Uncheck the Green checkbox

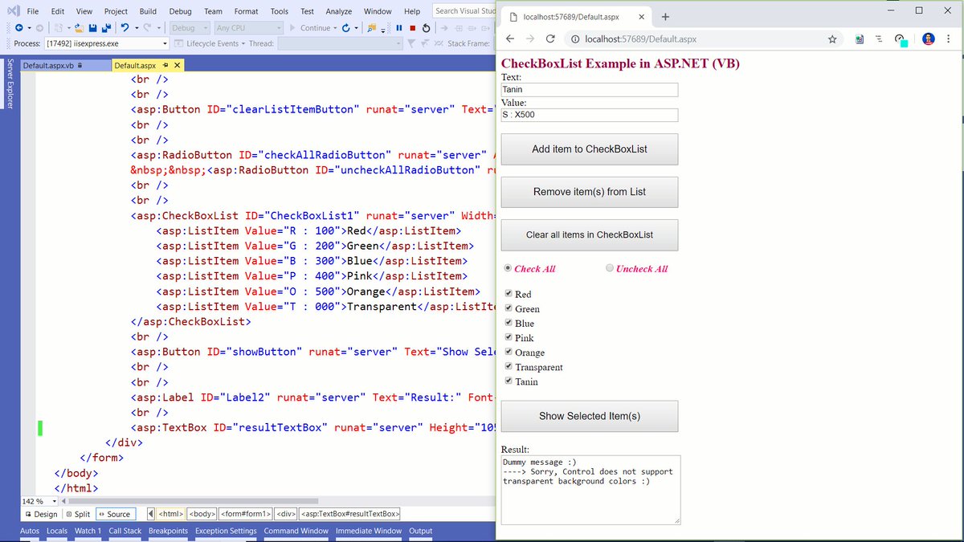[509, 308]
